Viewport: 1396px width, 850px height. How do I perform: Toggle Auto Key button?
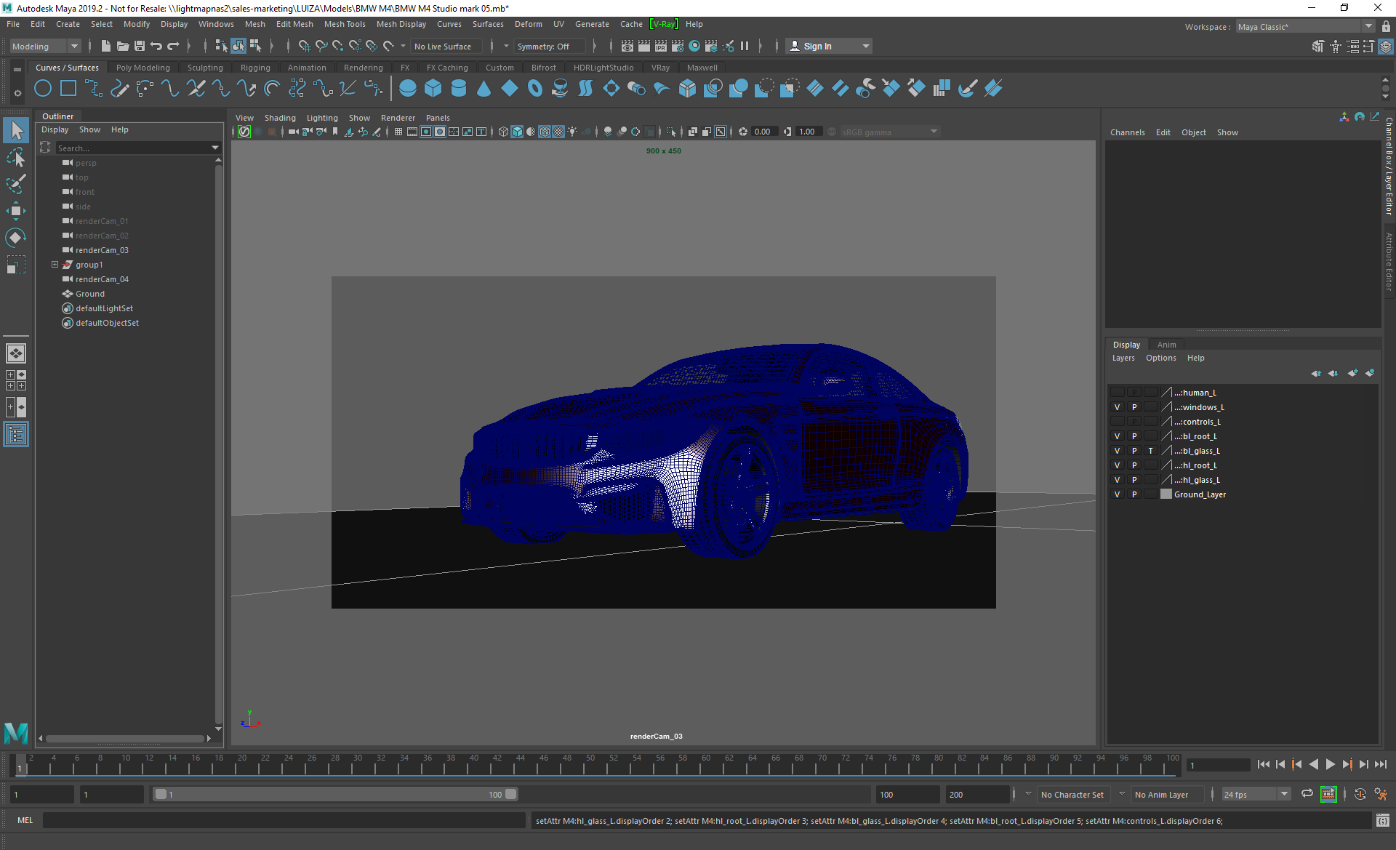[1360, 794]
